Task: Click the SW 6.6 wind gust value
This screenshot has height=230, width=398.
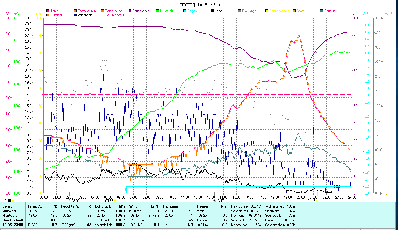Action: tap(154, 216)
